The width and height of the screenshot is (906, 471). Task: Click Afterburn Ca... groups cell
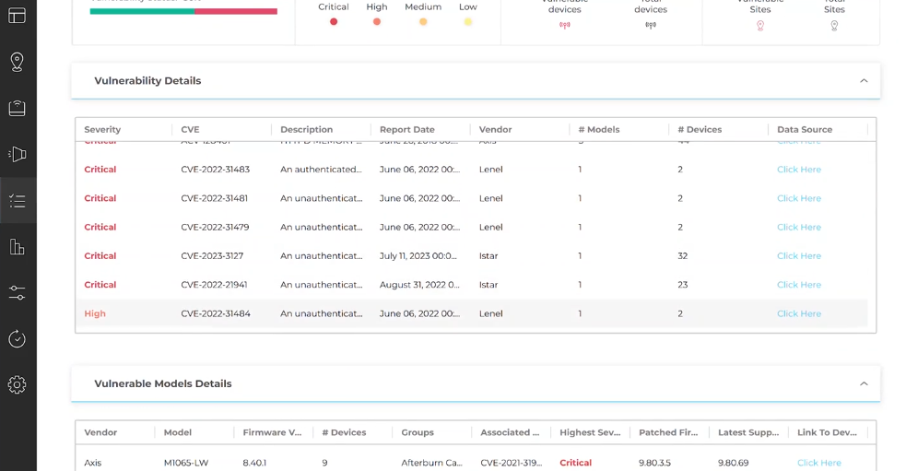(x=431, y=463)
